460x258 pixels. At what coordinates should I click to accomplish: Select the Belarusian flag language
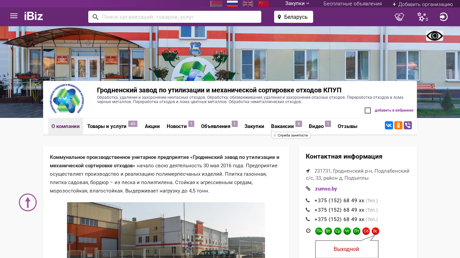pyautogui.click(x=216, y=4)
